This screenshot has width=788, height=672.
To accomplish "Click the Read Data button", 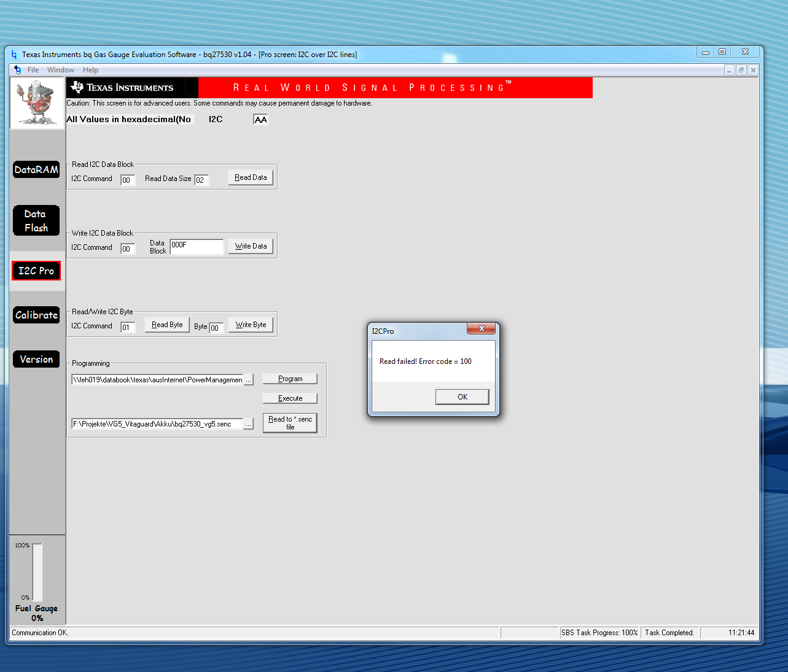I will [x=251, y=177].
